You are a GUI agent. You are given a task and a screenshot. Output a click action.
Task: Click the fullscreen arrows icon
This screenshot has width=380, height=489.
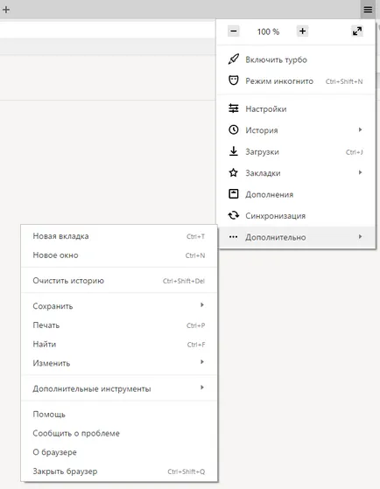click(357, 31)
